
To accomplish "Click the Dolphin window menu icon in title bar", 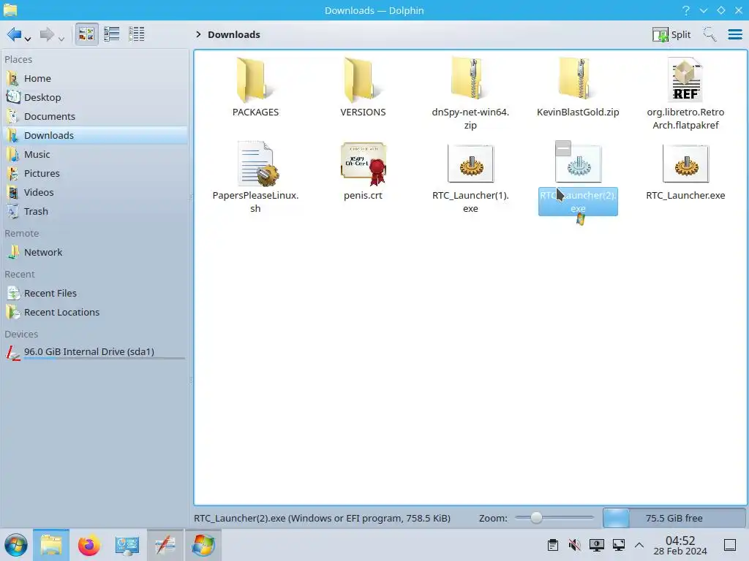I will (x=10, y=10).
